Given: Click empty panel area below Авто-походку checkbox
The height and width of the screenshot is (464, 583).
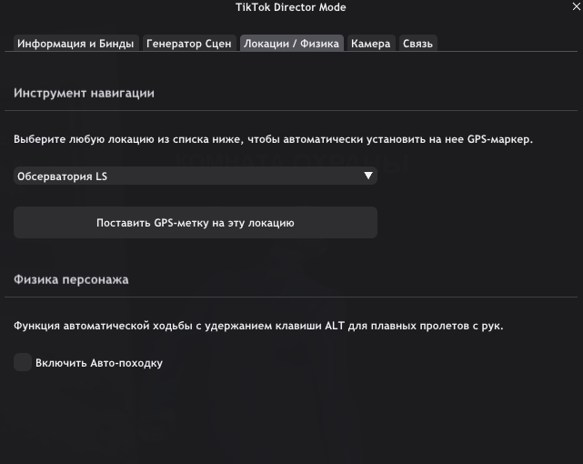Looking at the screenshot, I should click(291, 419).
